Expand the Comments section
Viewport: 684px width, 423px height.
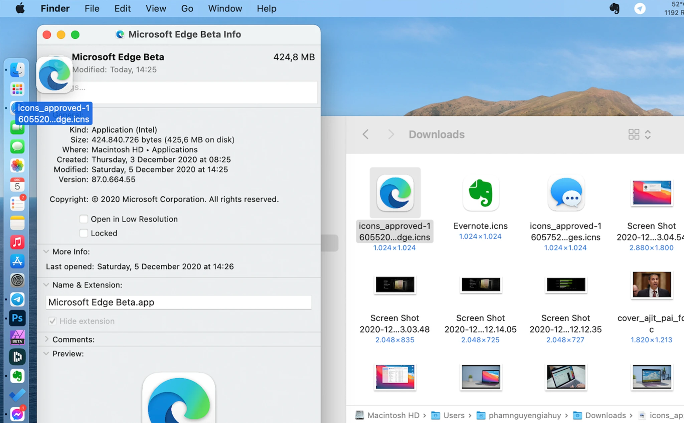pos(46,339)
